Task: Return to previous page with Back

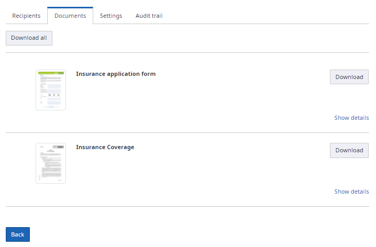Action: 18,234
